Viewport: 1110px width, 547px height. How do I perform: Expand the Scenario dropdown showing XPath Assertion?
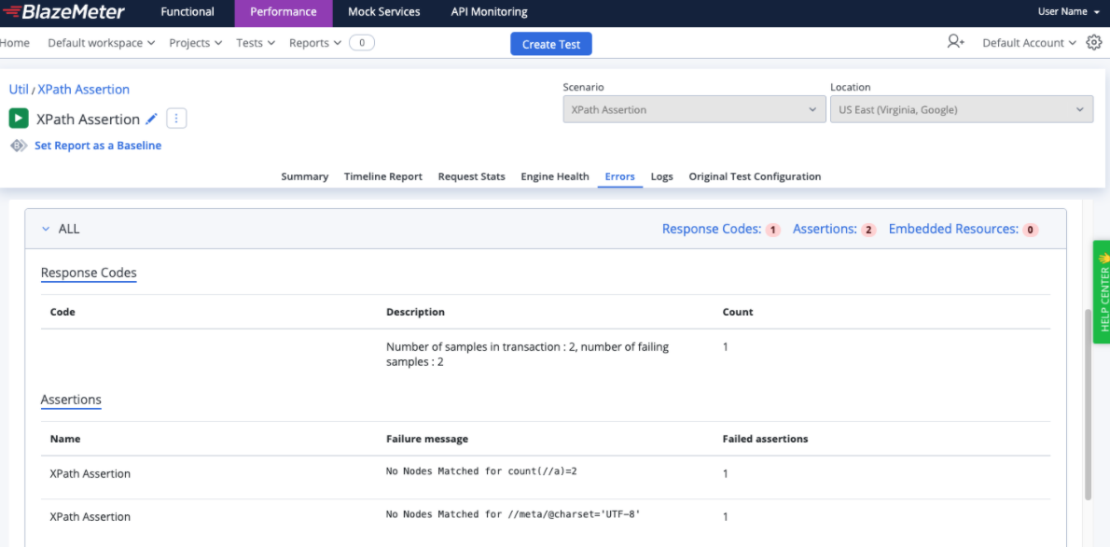click(x=693, y=109)
